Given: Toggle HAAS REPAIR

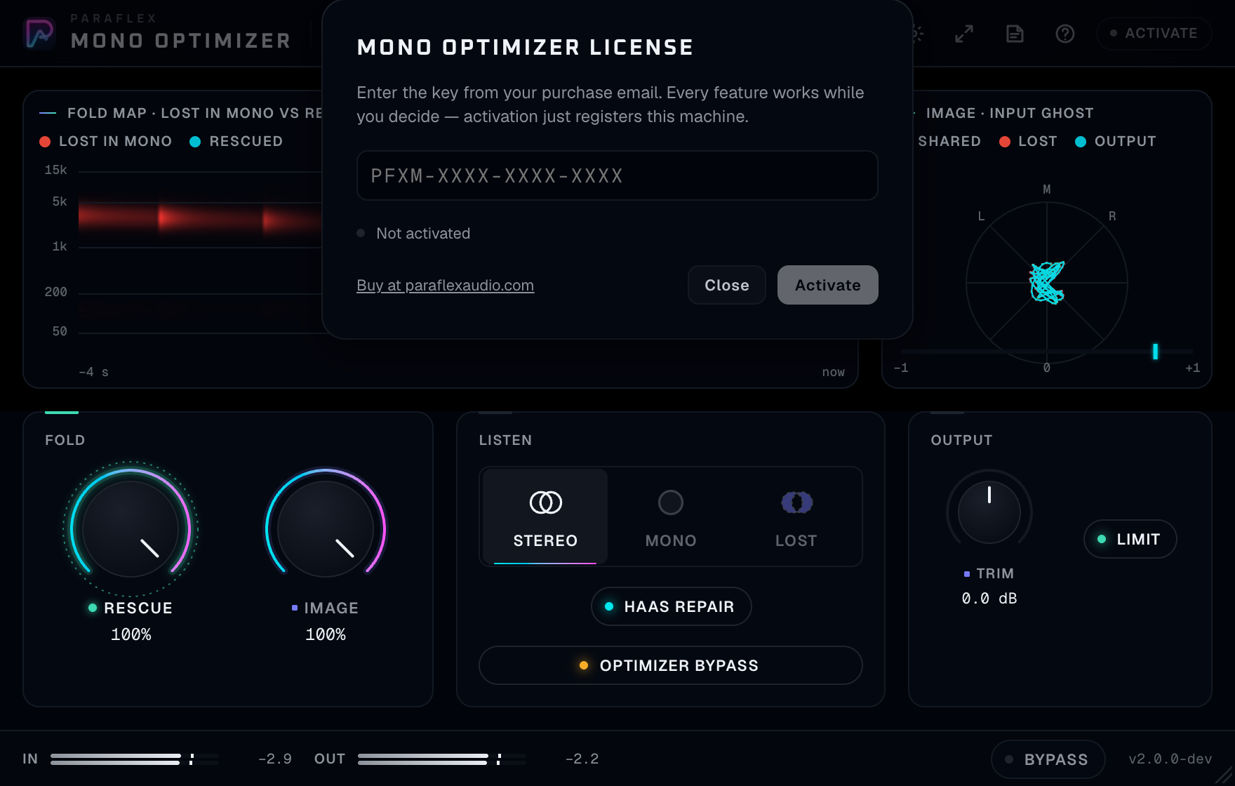Looking at the screenshot, I should tap(671, 606).
